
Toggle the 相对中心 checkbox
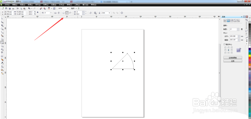coord(224,44)
